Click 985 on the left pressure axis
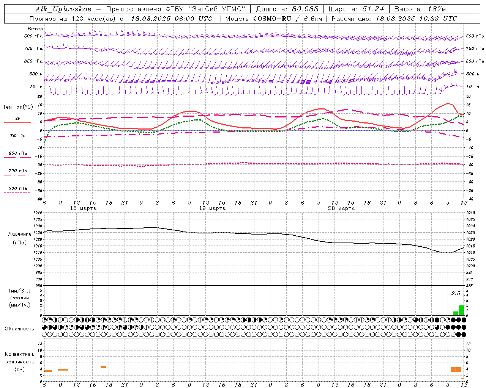 pos(39,286)
